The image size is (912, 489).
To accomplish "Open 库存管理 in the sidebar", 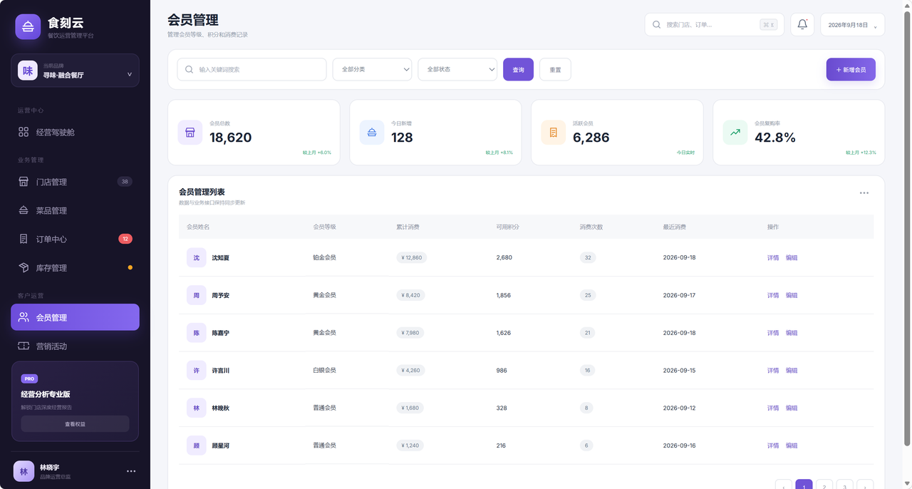I will [75, 268].
